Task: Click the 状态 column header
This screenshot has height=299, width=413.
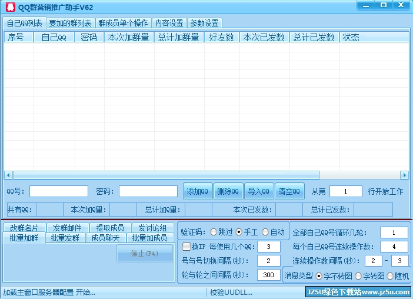Action: (x=374, y=37)
